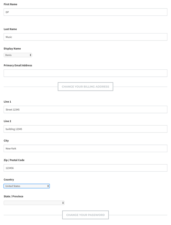Screen dimensions: 171x225
Task: Click the Line 2 address field
Action: [85, 129]
